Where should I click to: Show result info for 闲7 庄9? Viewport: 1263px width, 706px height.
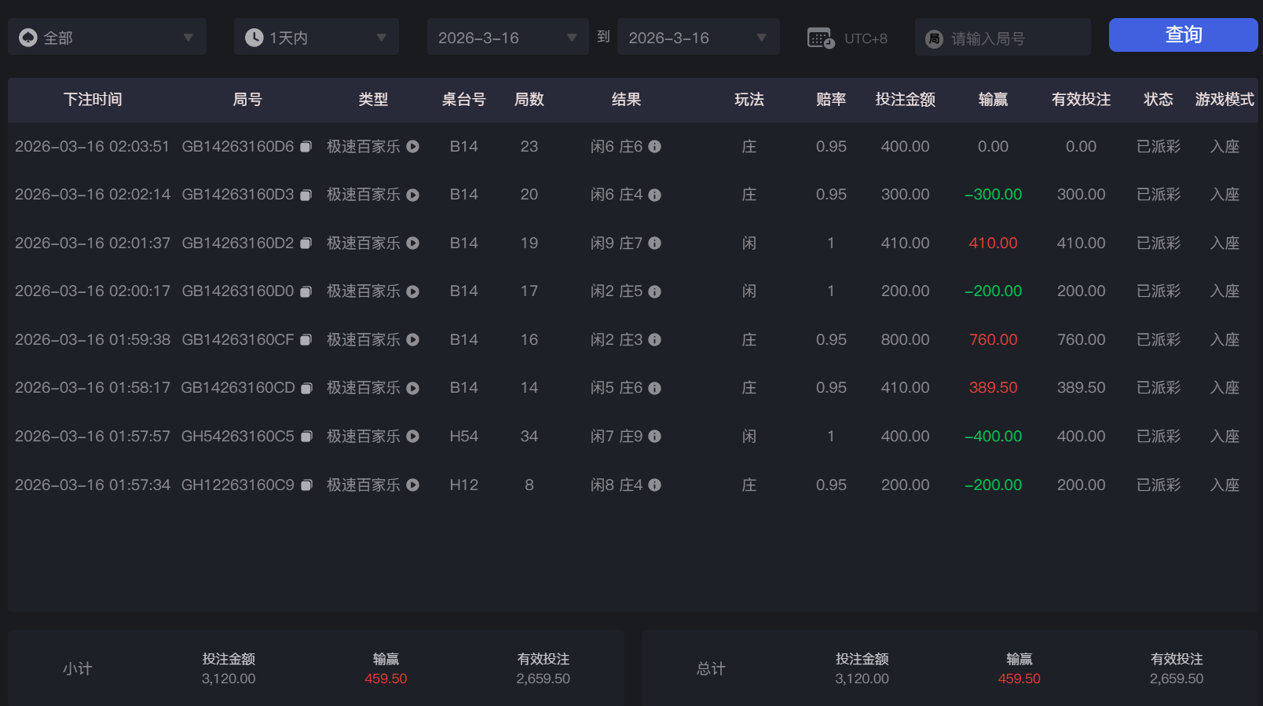654,437
